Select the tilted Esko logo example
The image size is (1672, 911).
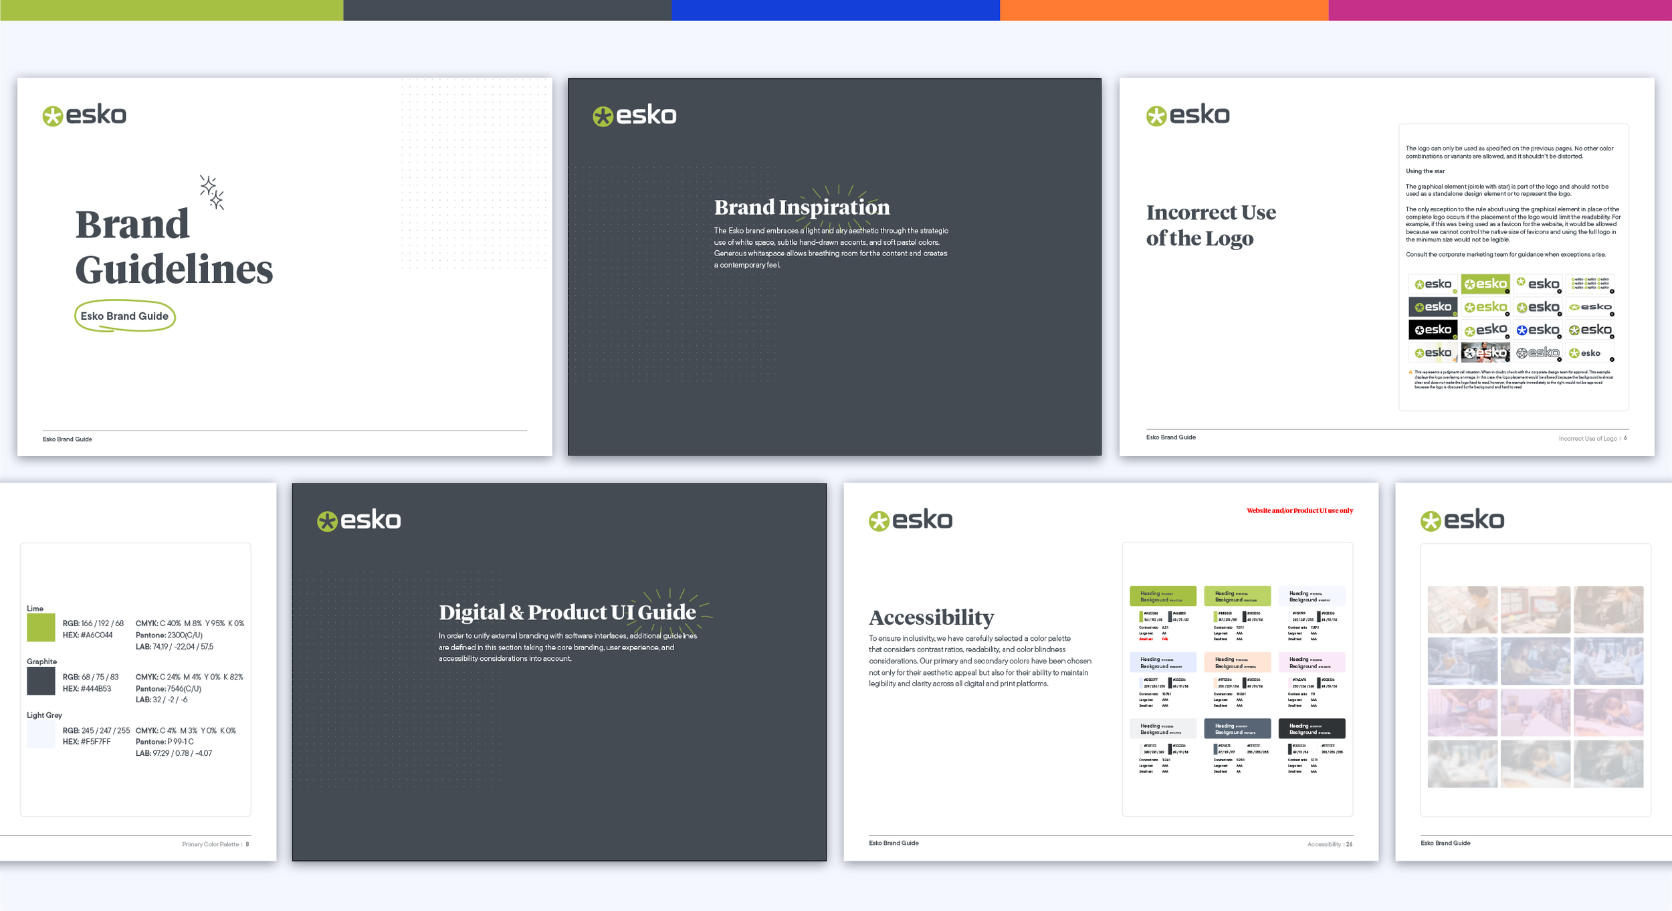pos(1485,330)
